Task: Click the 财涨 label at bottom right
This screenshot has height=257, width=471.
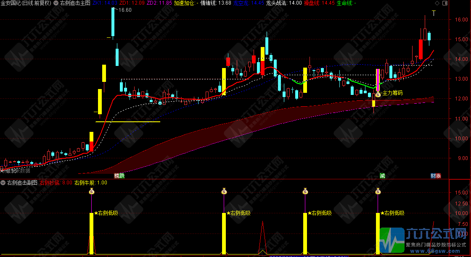Action: tap(436, 176)
